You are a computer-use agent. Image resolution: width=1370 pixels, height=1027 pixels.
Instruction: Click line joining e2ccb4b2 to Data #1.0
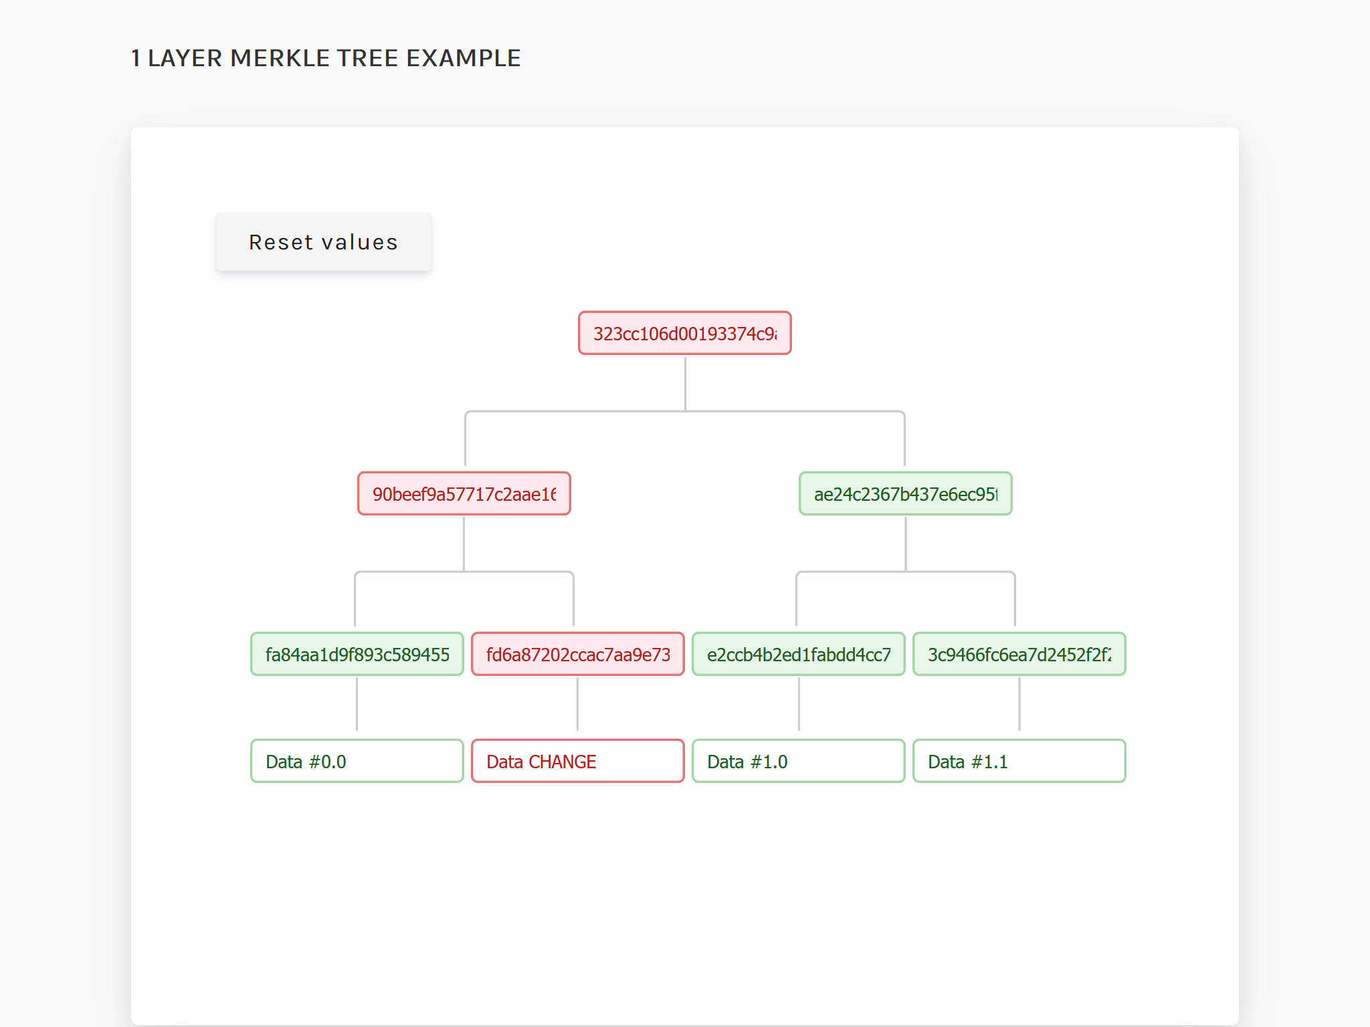pyautogui.click(x=799, y=704)
